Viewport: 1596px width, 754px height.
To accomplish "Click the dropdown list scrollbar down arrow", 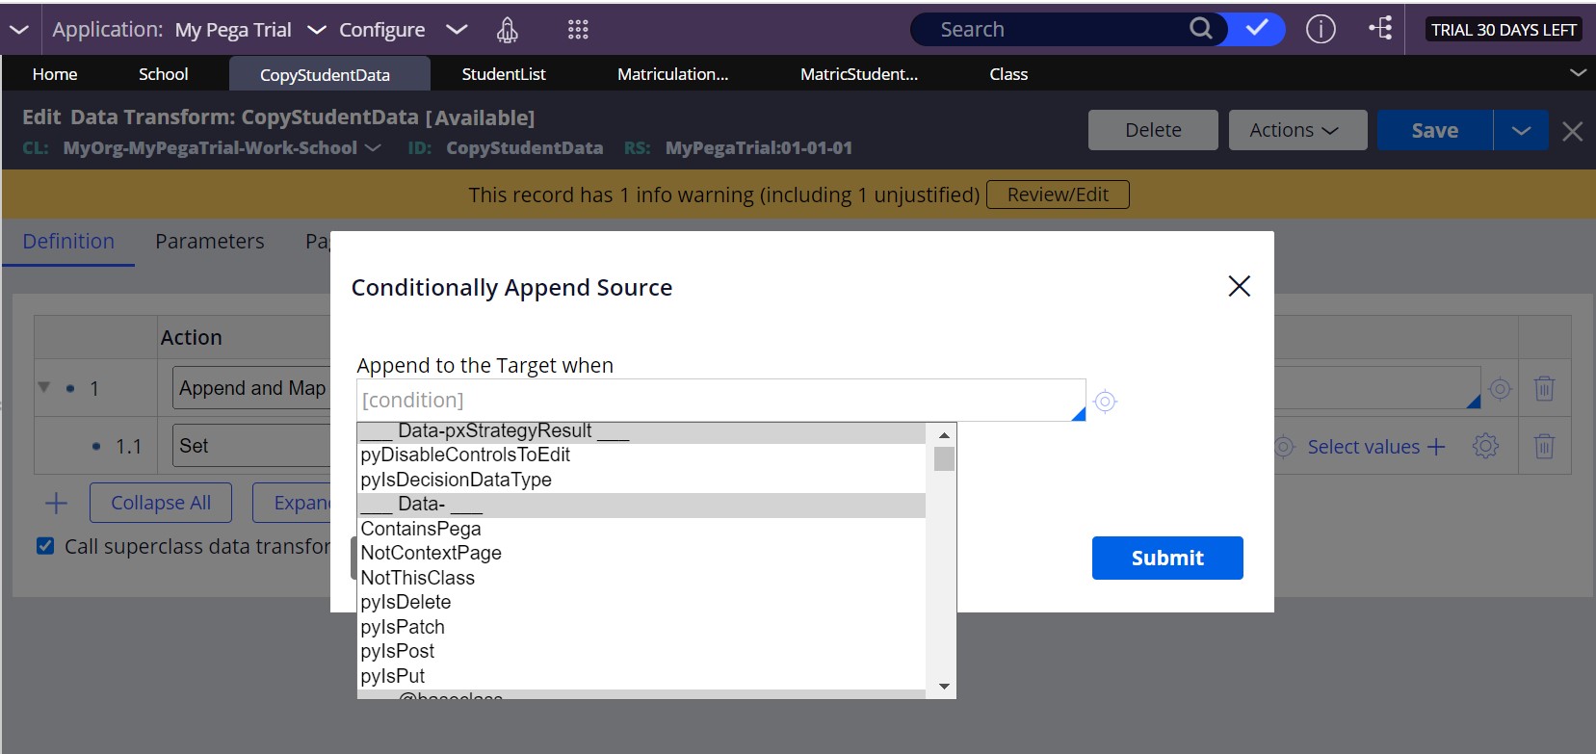I will [x=944, y=686].
